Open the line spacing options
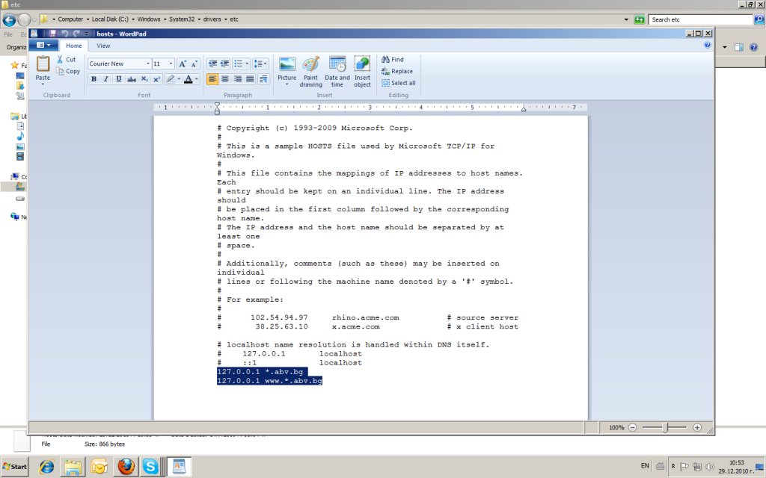766x478 pixels. pos(260,64)
